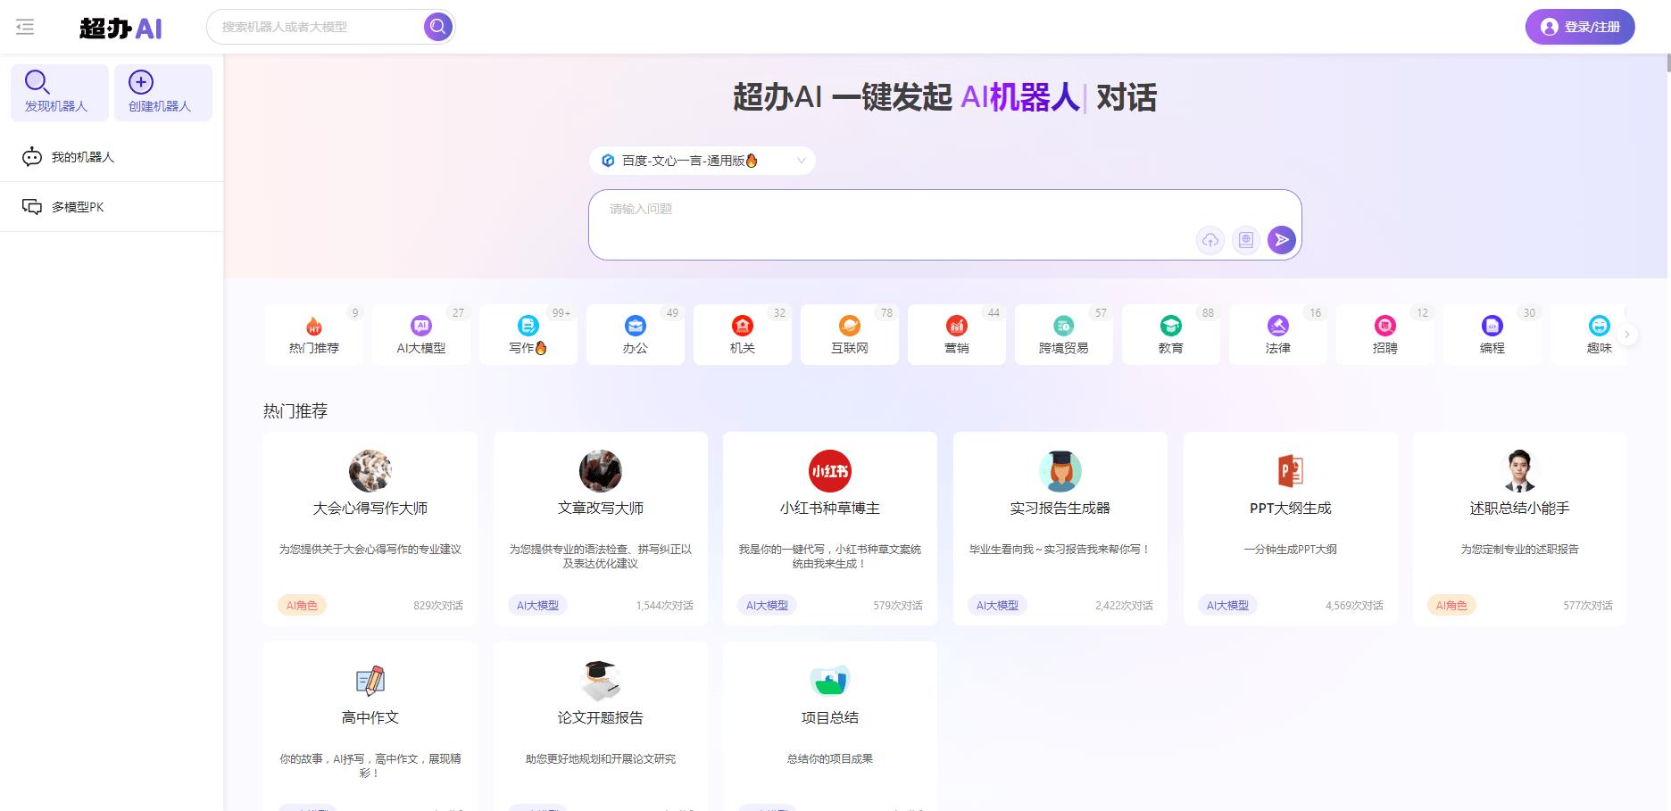Click the 小红书种草博主 avatar thumbnail
Image resolution: width=1671 pixels, height=811 pixels.
(x=828, y=471)
